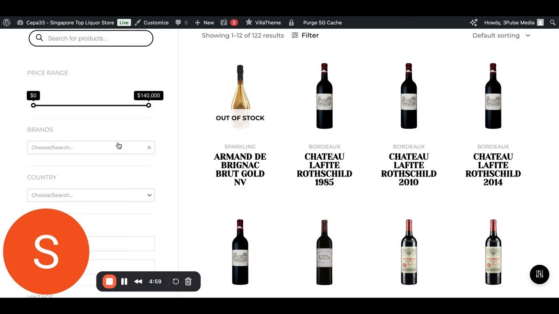Click the Search for products field
Viewport: 559px width, 314px height.
(91, 38)
